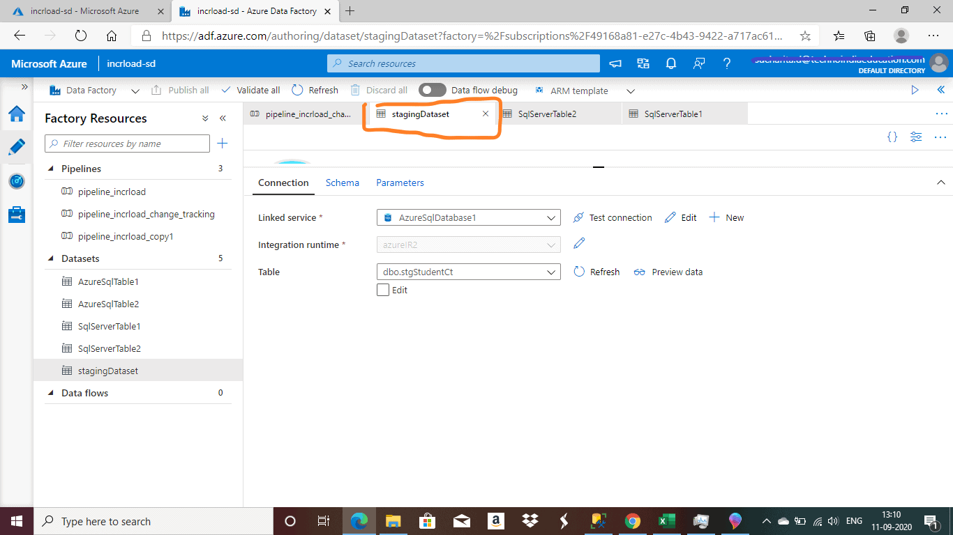Click Test connection
The width and height of the screenshot is (953, 535).
pos(613,217)
